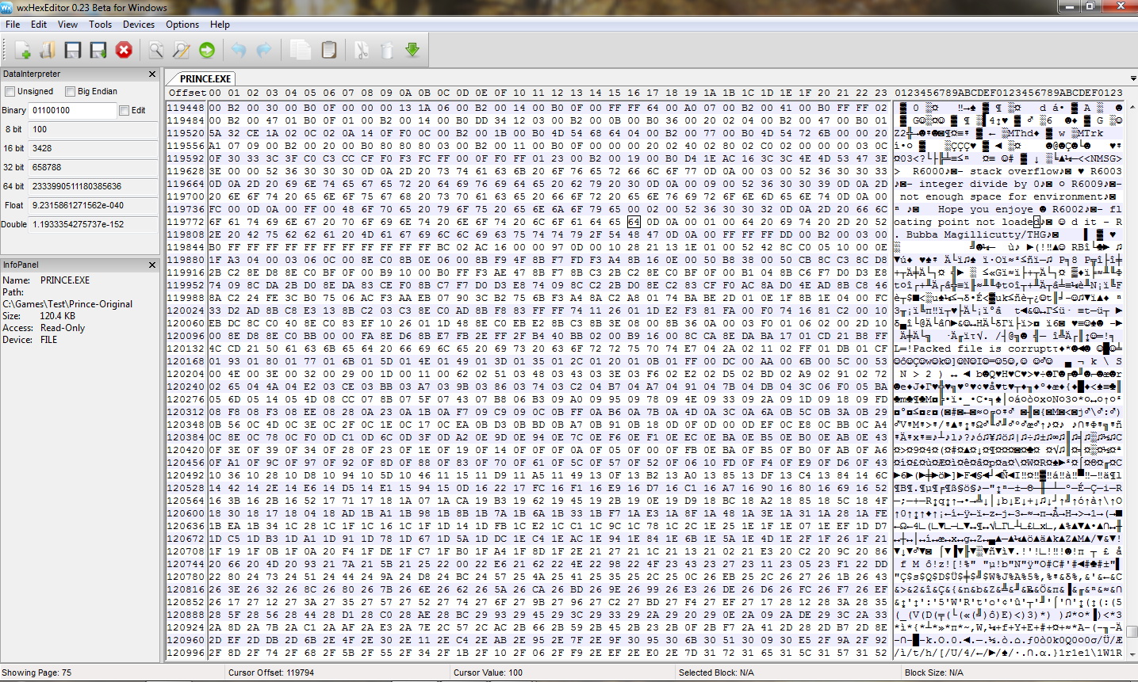Screen dimensions: 1138x682
Task: Open the Devices menu
Action: [139, 25]
